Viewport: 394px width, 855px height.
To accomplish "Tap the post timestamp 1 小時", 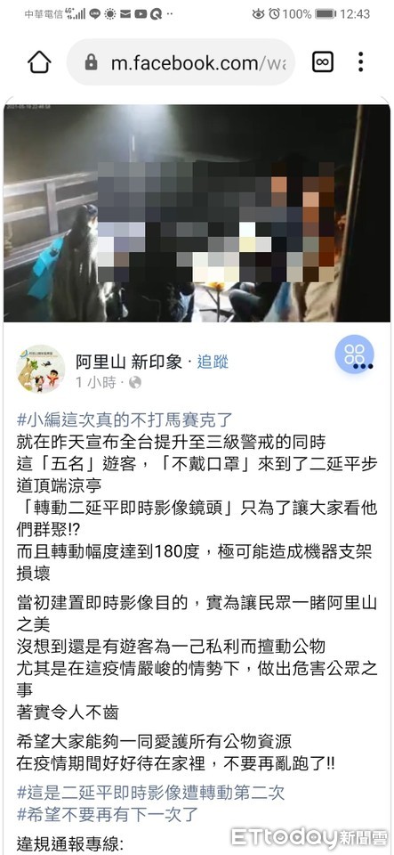I will click(95, 383).
